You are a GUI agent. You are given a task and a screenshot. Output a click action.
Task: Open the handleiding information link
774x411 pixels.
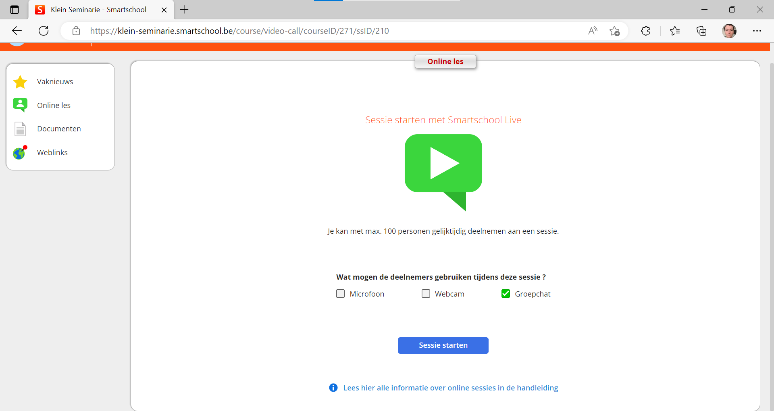(450, 388)
